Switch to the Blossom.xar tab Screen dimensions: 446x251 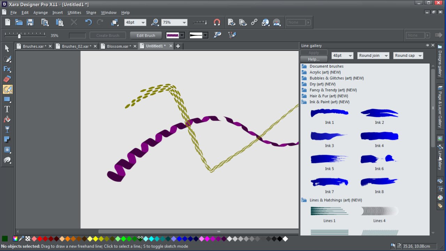pyautogui.click(x=119, y=46)
